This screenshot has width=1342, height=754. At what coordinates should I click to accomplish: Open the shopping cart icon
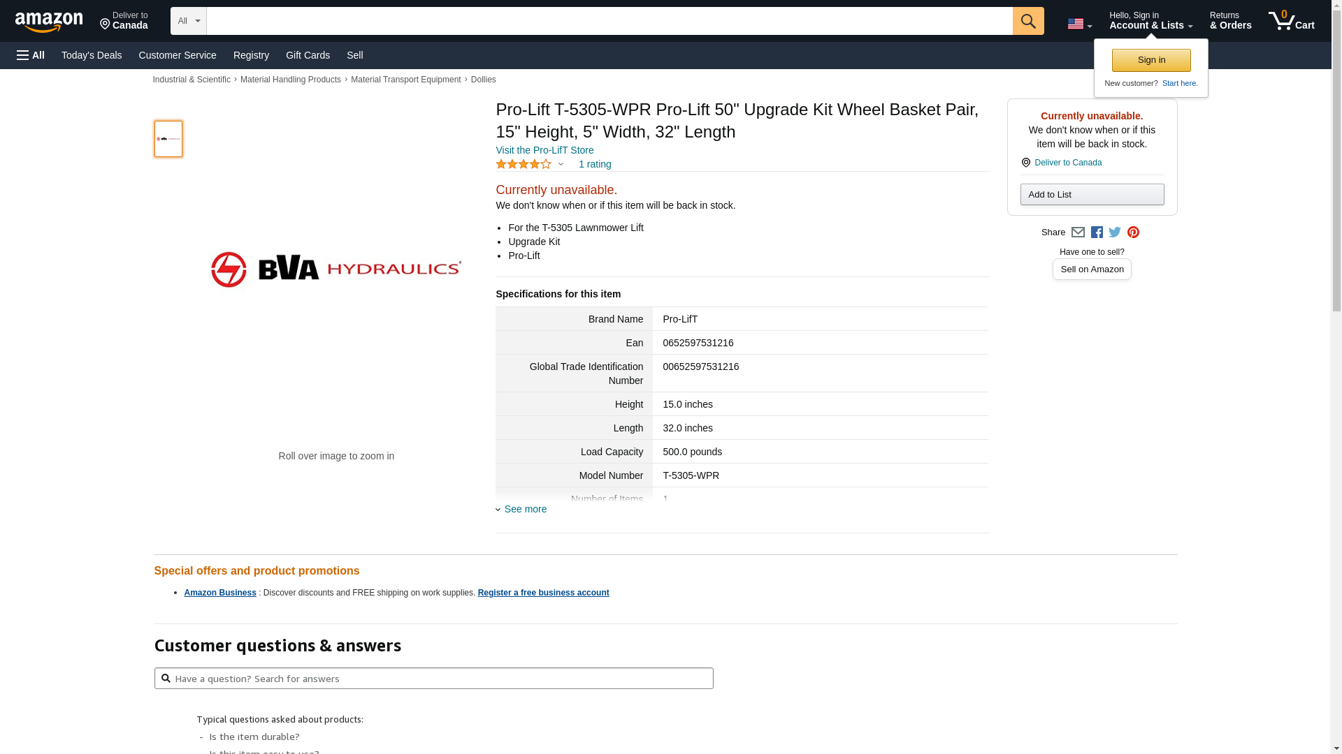coord(1292,21)
